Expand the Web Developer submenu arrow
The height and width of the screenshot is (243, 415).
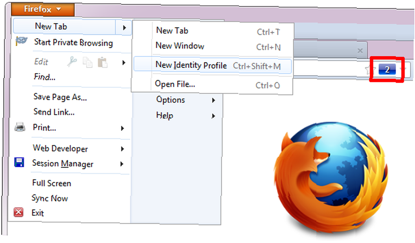(x=122, y=149)
